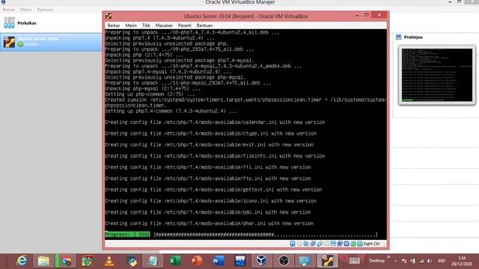Open Berkas menu in the VM window
This screenshot has width=479, height=269.
113,25
